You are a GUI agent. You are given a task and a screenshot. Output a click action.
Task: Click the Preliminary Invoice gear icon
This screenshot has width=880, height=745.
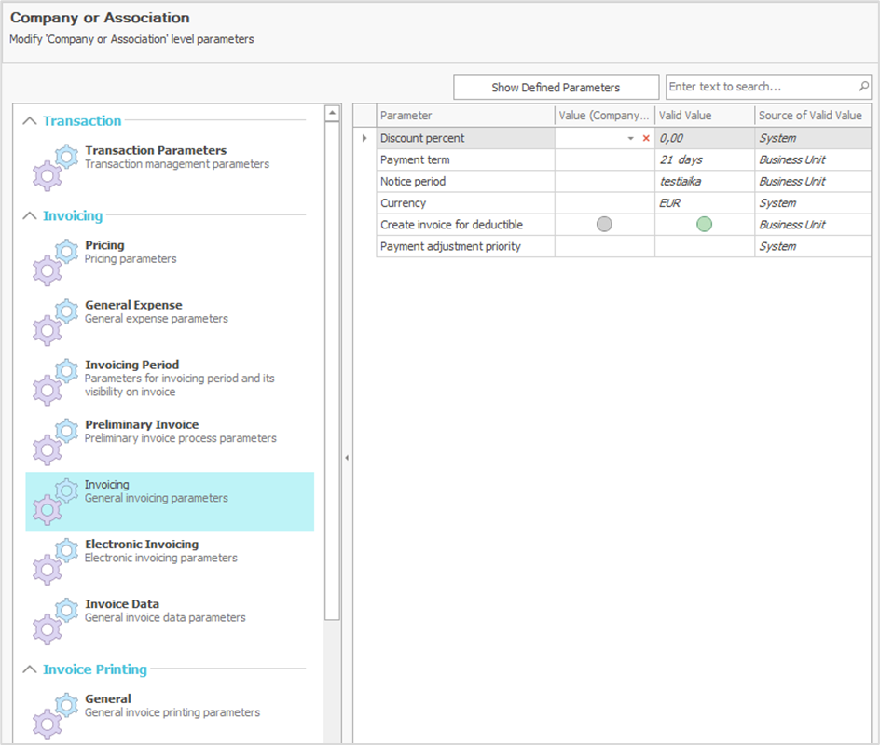coord(54,440)
